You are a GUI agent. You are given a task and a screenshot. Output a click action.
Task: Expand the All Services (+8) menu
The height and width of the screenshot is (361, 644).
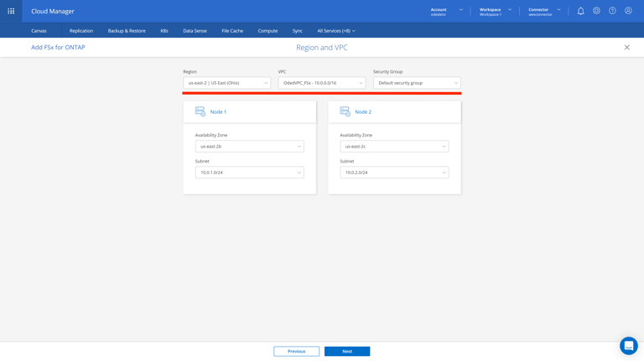point(336,31)
